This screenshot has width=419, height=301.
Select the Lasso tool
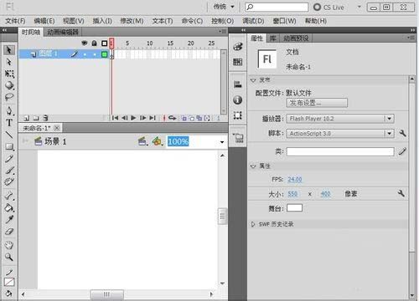pyautogui.click(x=9, y=97)
